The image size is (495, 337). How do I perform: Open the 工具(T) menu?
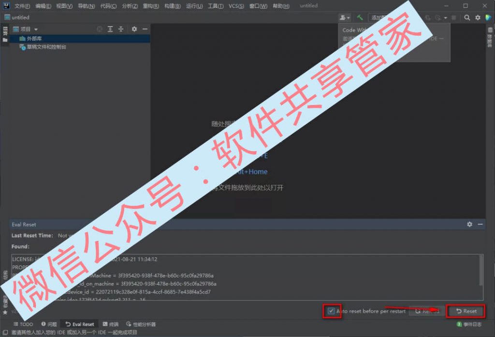point(216,6)
